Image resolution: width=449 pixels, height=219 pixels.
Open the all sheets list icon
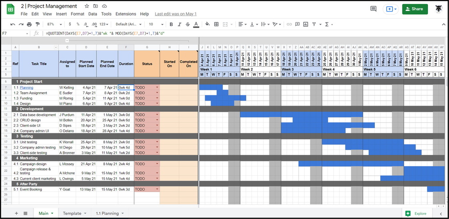pos(25,213)
